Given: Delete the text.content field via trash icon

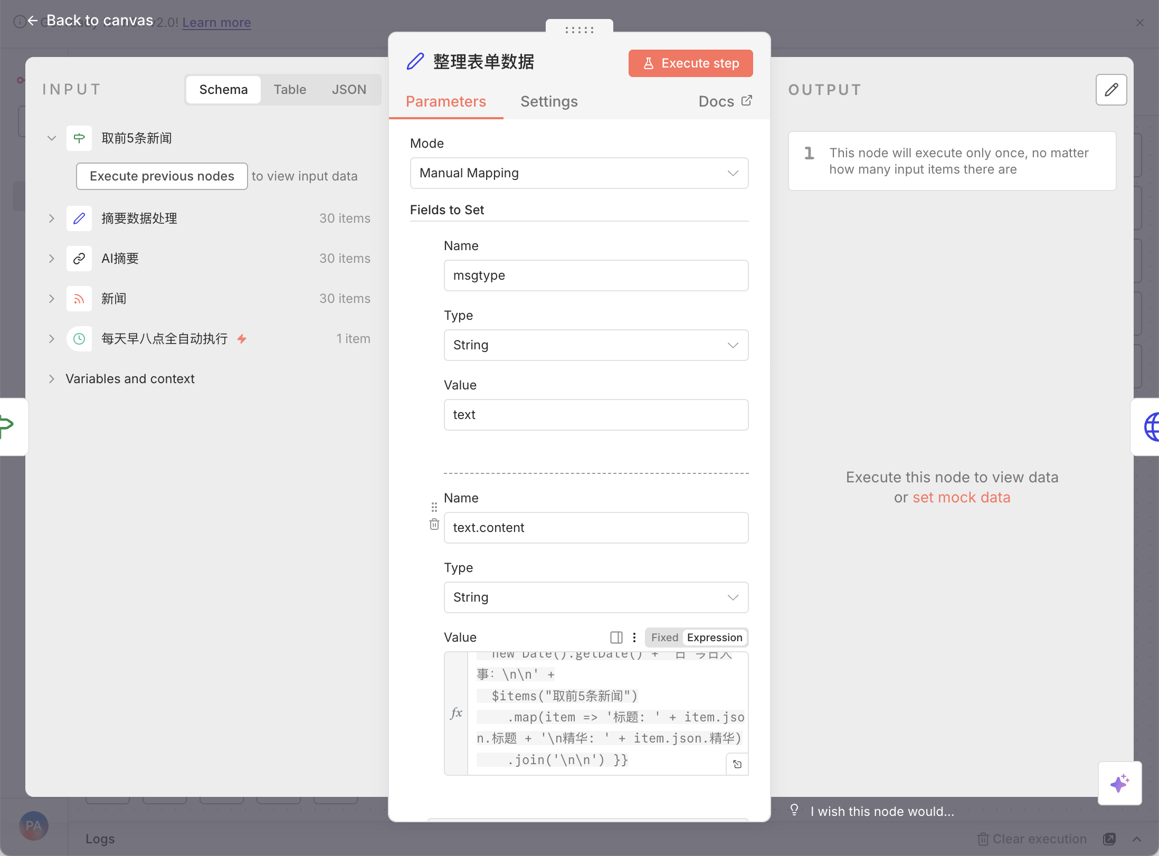Looking at the screenshot, I should tap(434, 524).
